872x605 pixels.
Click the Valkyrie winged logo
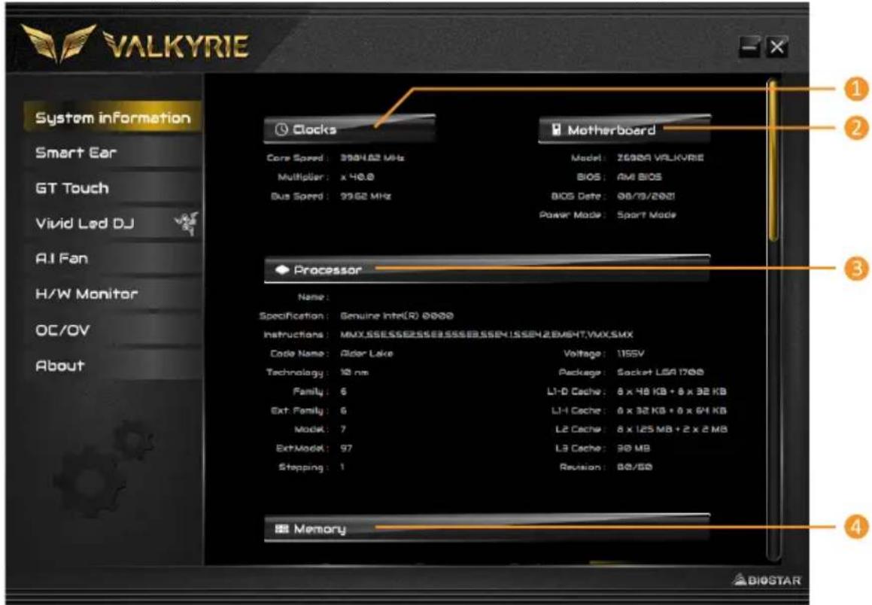pyautogui.click(x=59, y=42)
